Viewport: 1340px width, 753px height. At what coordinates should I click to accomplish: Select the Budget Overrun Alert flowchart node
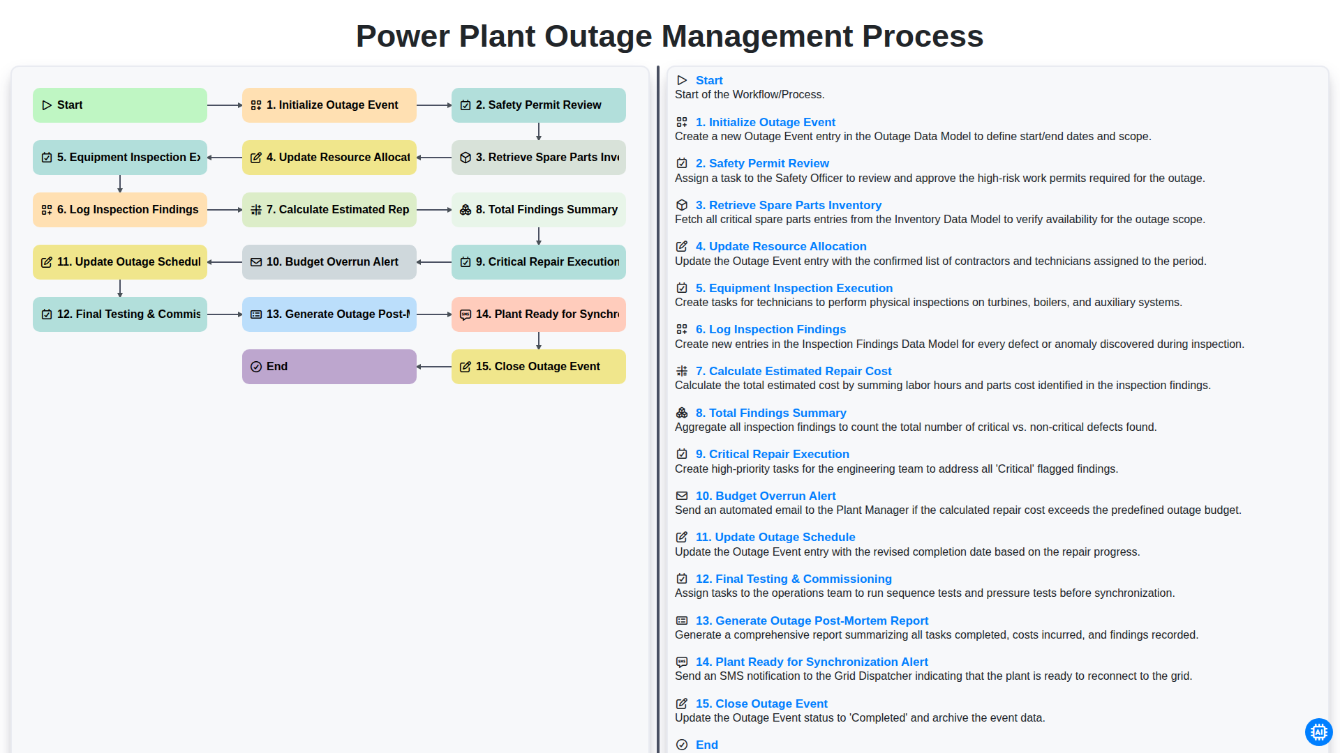click(x=329, y=262)
